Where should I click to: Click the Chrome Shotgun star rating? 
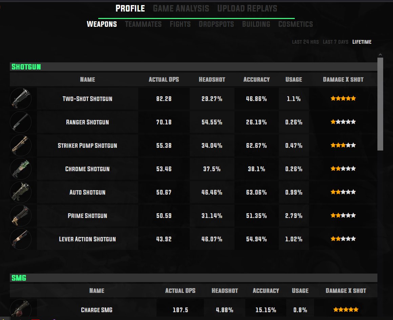[x=343, y=168]
